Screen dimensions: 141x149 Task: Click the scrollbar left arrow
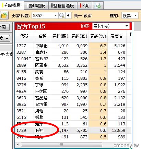point(18,145)
